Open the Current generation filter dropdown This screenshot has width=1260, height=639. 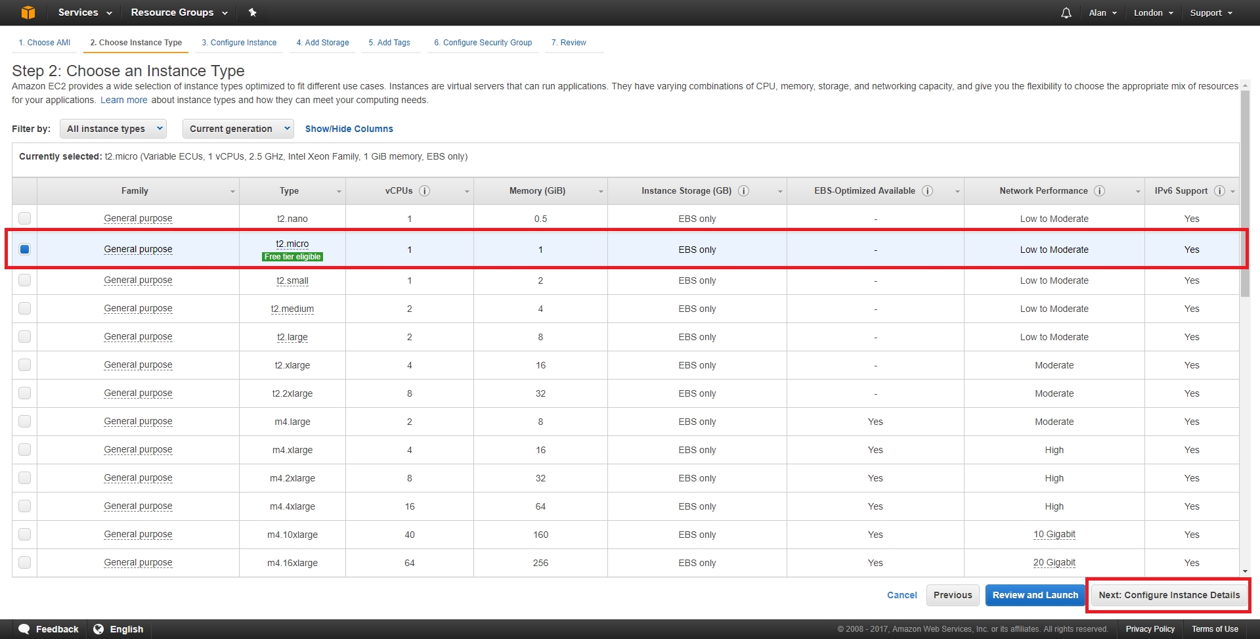point(238,129)
